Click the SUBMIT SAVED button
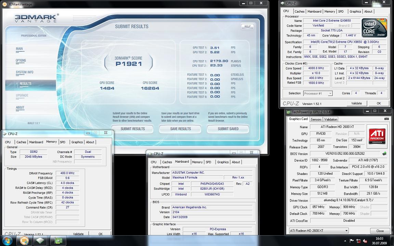 (228, 129)
